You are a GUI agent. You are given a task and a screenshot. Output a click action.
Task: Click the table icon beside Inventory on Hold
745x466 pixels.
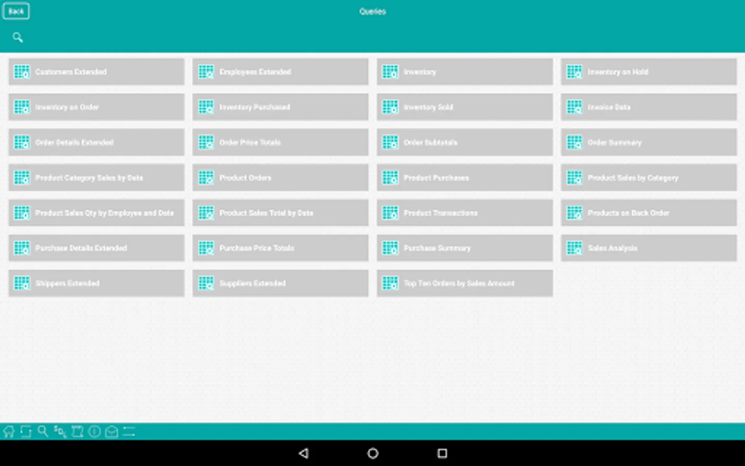click(574, 71)
